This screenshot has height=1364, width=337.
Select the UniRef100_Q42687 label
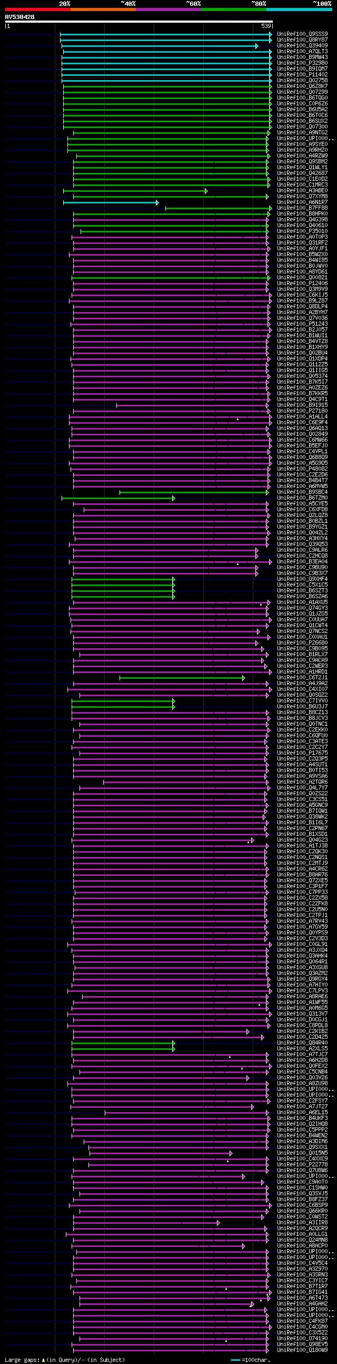[302, 173]
